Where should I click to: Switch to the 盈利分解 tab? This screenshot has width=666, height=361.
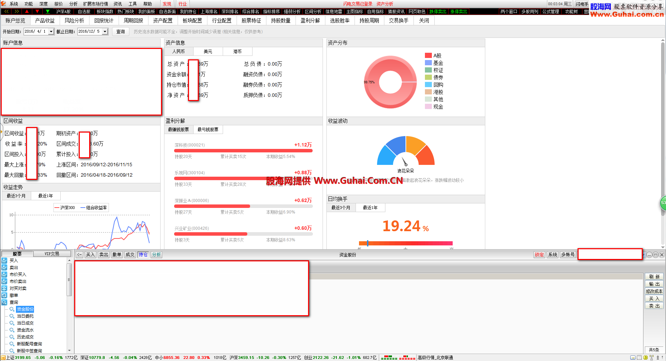point(310,20)
